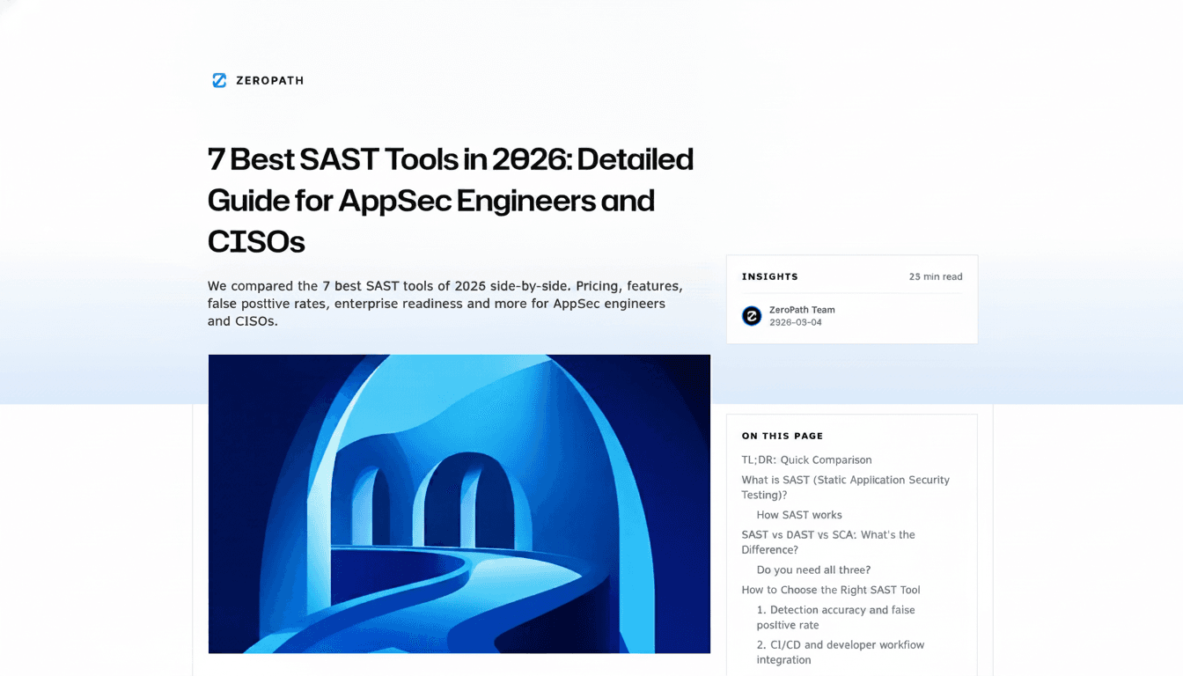Go to How to Choose the Right SAST Tool

831,590
